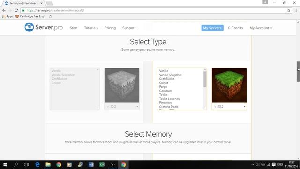Open Action Center notifications icon
The image size is (300, 169).
274,165
